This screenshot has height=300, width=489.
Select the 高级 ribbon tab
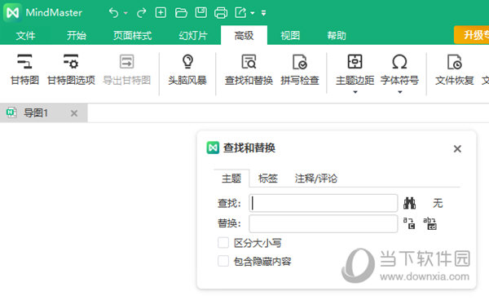click(x=244, y=35)
